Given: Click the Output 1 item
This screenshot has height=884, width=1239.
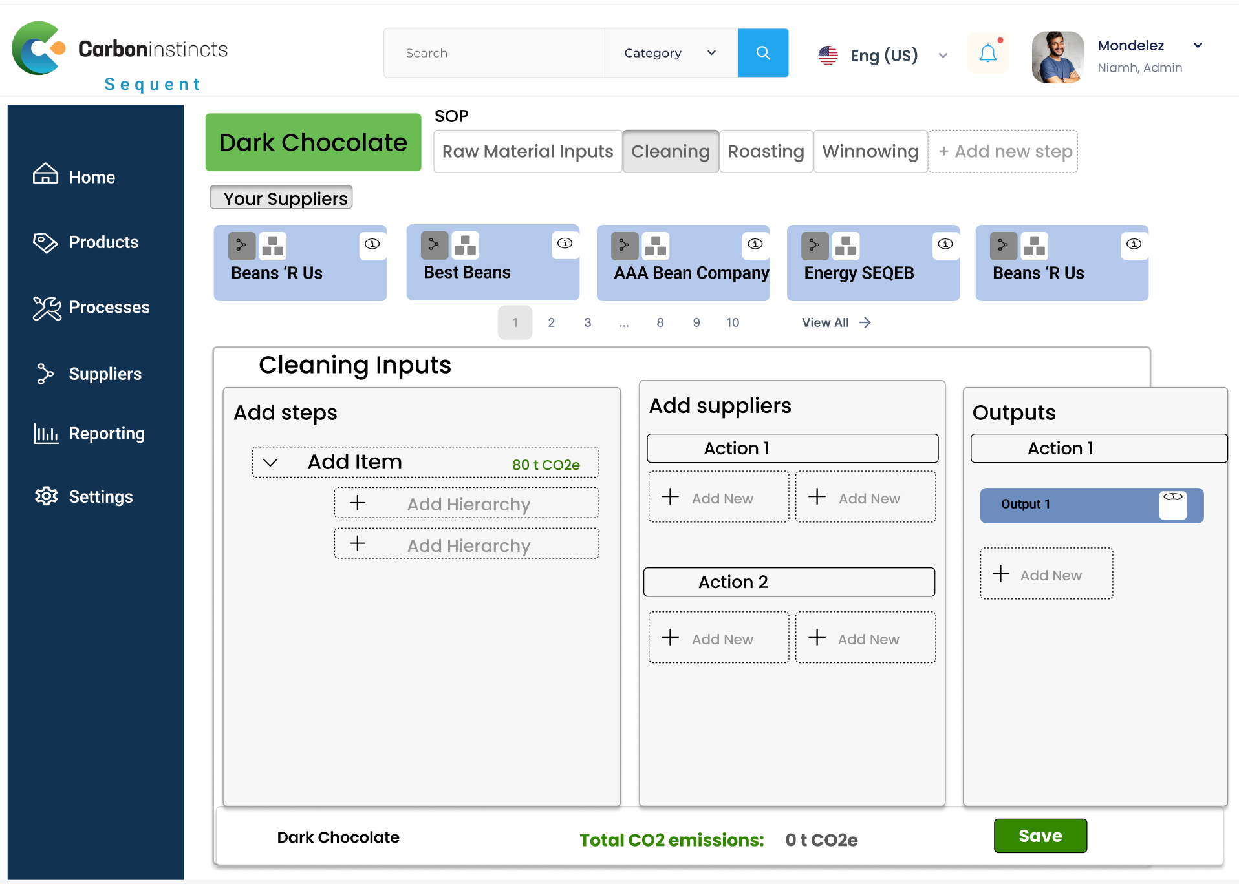Looking at the screenshot, I should pos(1092,505).
